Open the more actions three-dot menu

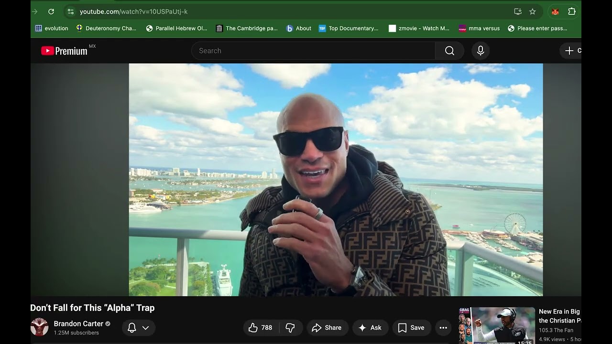pos(443,328)
